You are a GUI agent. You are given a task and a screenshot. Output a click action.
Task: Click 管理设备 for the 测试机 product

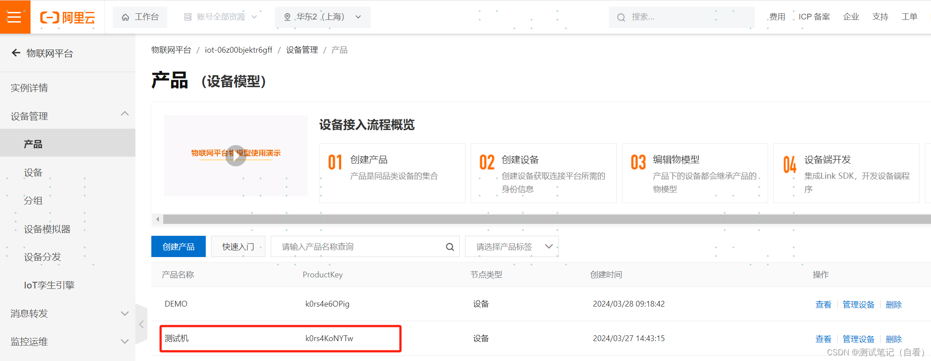pos(858,339)
